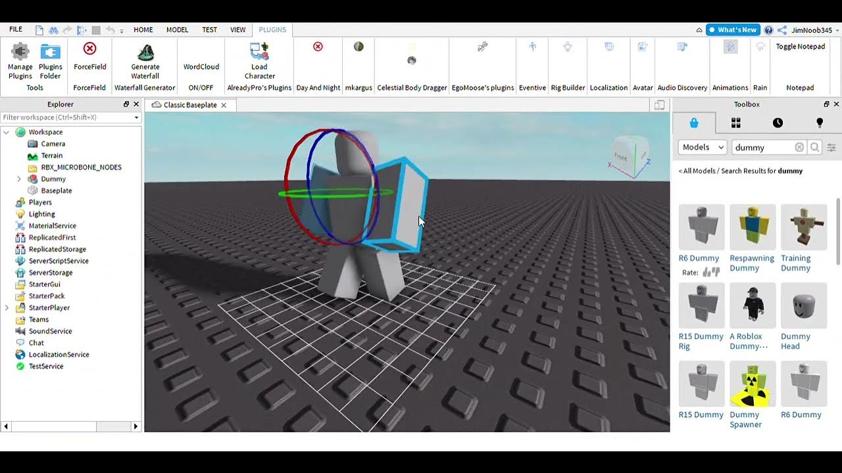Click the Day And Night plugin icon

coord(318,47)
